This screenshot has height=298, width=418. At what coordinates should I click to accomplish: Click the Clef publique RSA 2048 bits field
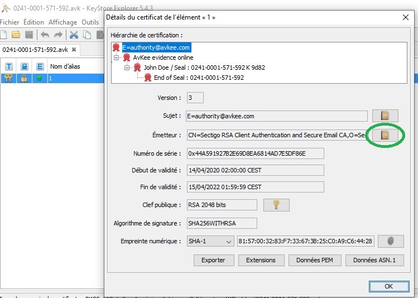click(x=222, y=205)
